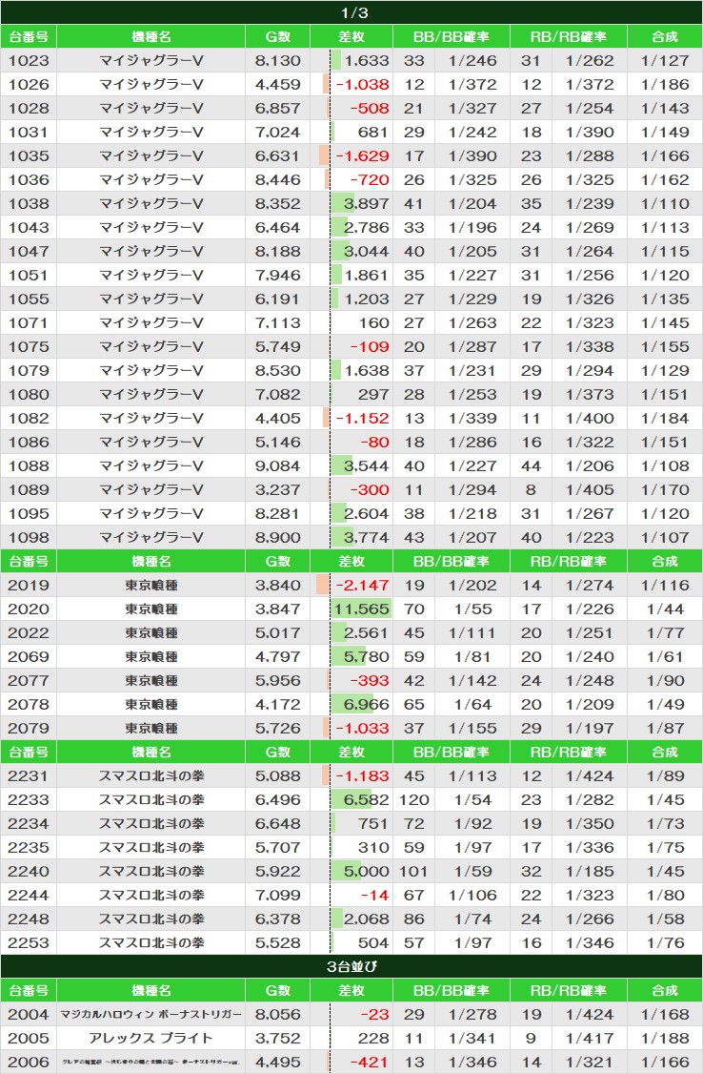Screen dimensions: 703x1074
Task: Select machine number 2077
Action: [x=29, y=681]
